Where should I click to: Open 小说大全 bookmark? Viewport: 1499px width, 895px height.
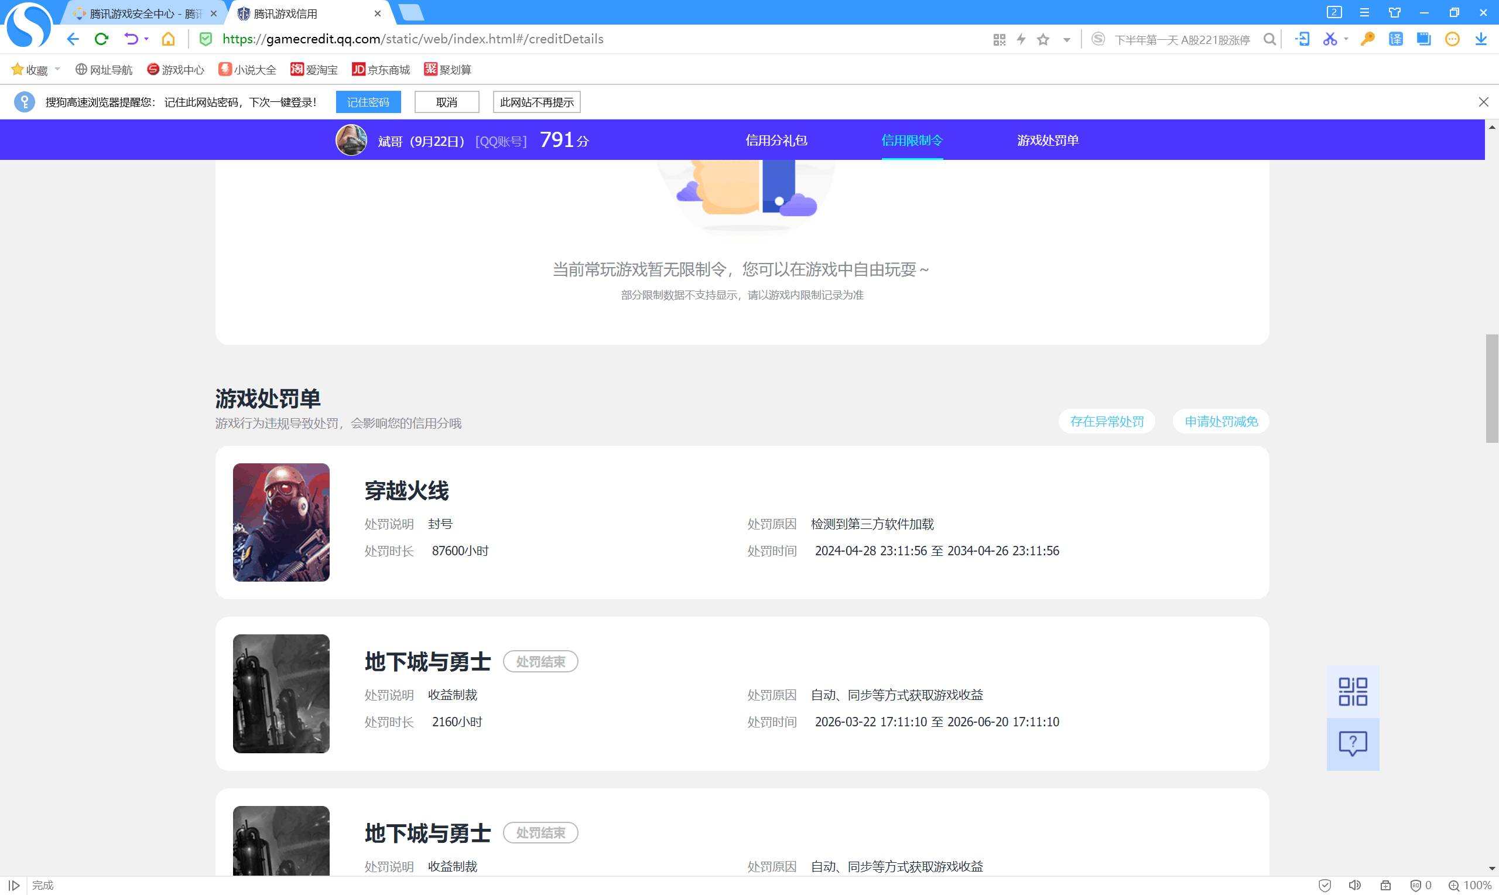(x=247, y=70)
